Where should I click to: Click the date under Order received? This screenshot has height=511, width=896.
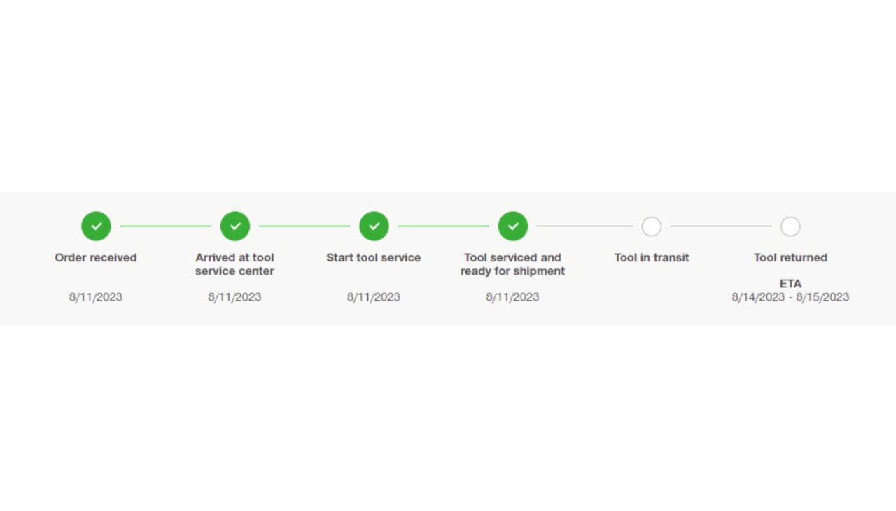(x=96, y=297)
